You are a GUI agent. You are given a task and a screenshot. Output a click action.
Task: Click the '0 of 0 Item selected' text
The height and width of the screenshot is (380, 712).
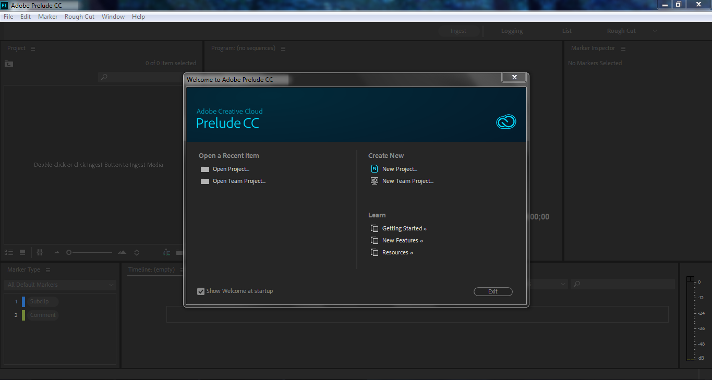click(171, 63)
